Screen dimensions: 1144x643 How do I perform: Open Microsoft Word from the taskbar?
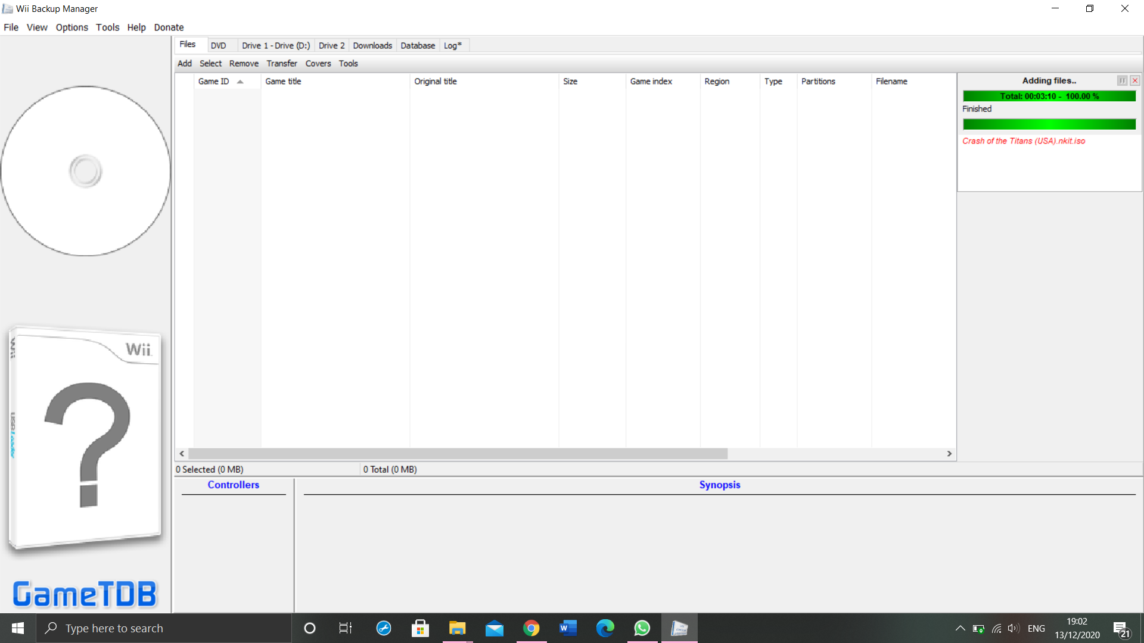click(x=568, y=628)
